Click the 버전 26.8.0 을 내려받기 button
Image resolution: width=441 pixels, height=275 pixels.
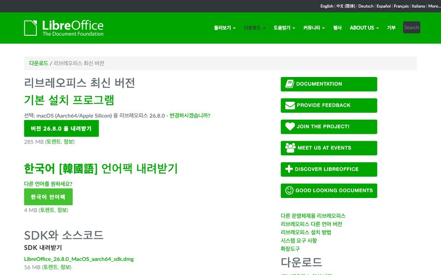tap(61, 128)
